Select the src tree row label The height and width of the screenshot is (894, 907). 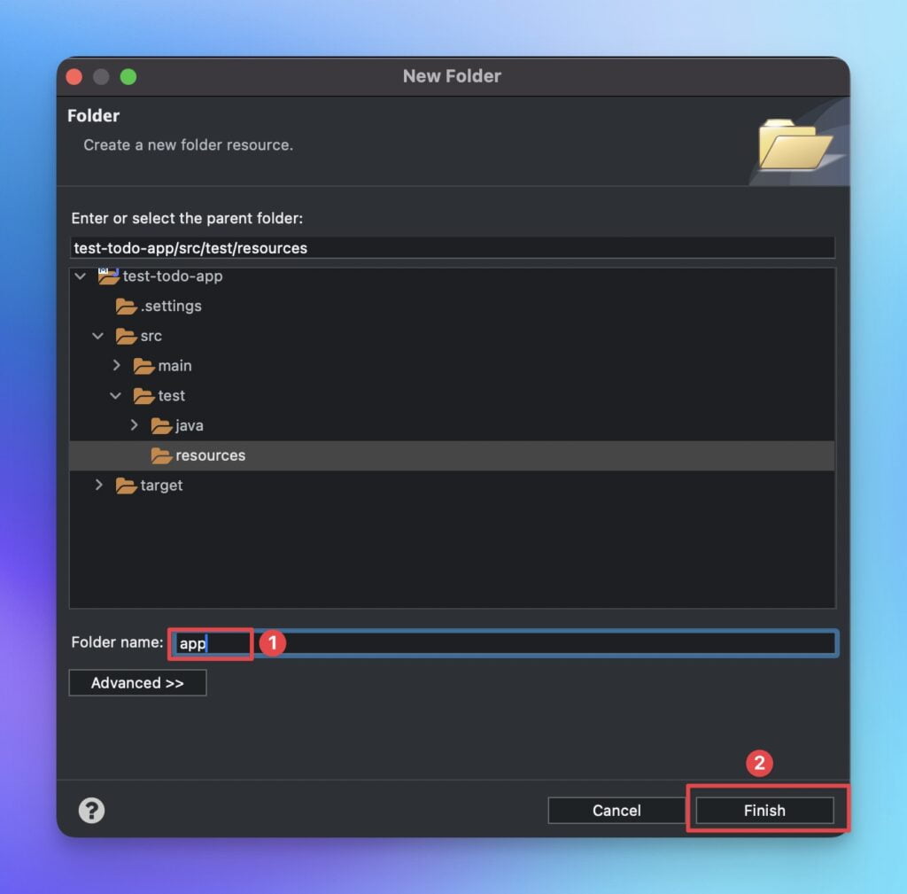pyautogui.click(x=151, y=336)
